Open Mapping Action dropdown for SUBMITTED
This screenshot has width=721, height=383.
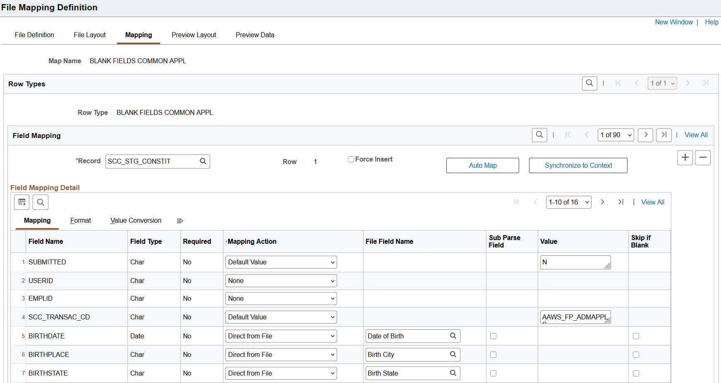[x=281, y=262]
